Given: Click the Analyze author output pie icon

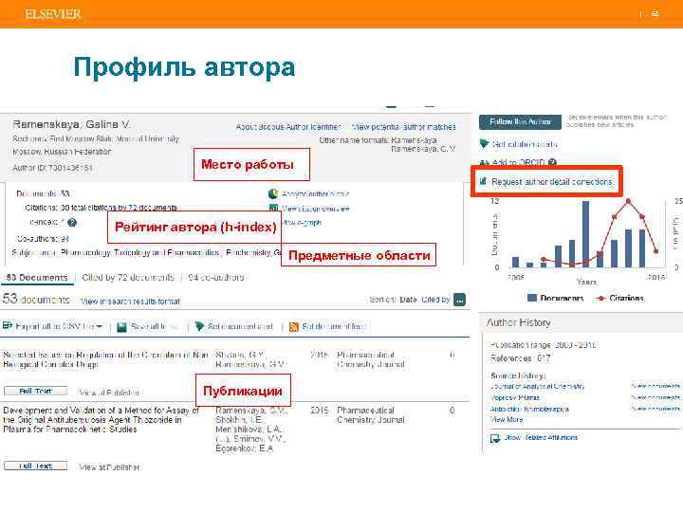Looking at the screenshot, I should [x=273, y=193].
